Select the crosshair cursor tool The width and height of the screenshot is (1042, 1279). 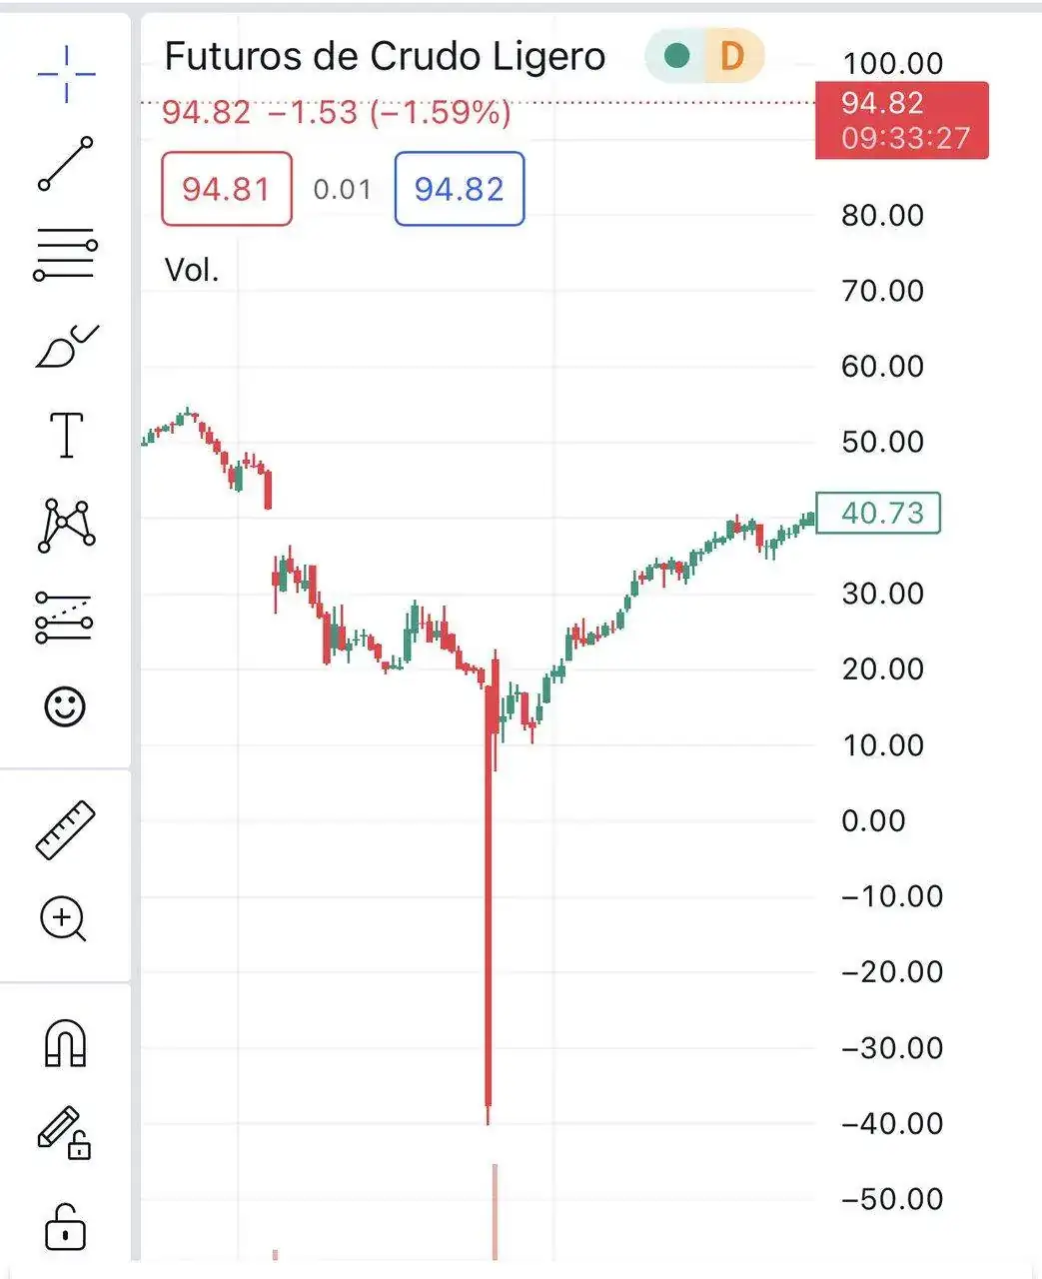(x=66, y=73)
